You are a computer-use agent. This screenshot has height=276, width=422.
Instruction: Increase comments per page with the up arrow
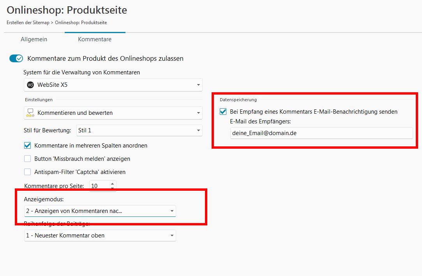pos(112,184)
